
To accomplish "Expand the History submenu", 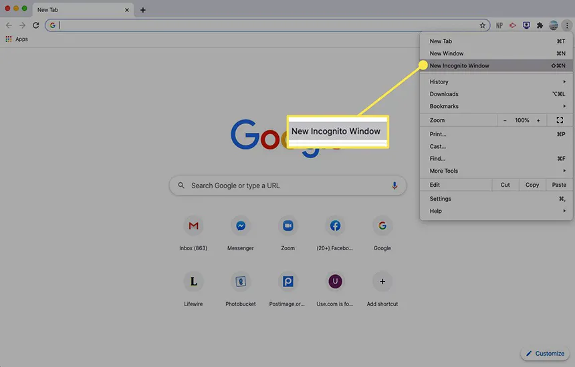I will point(496,82).
